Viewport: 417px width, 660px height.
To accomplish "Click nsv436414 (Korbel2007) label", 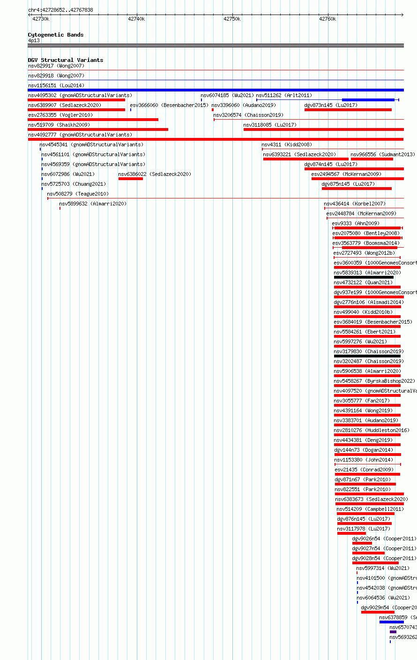I will coord(355,204).
